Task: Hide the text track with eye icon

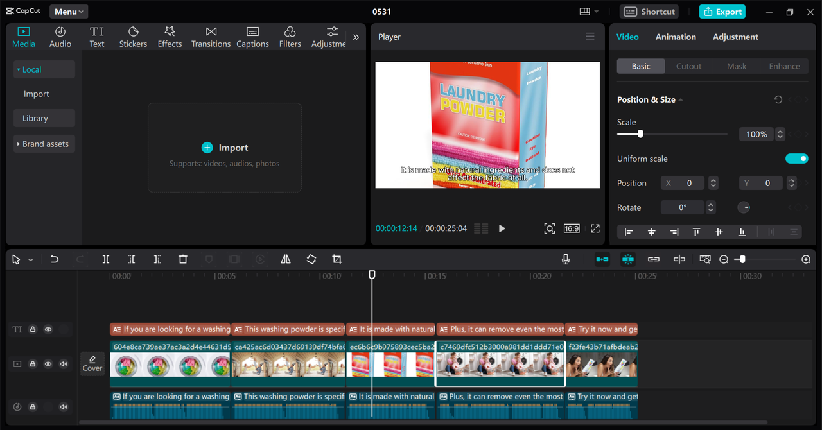Action: [48, 329]
